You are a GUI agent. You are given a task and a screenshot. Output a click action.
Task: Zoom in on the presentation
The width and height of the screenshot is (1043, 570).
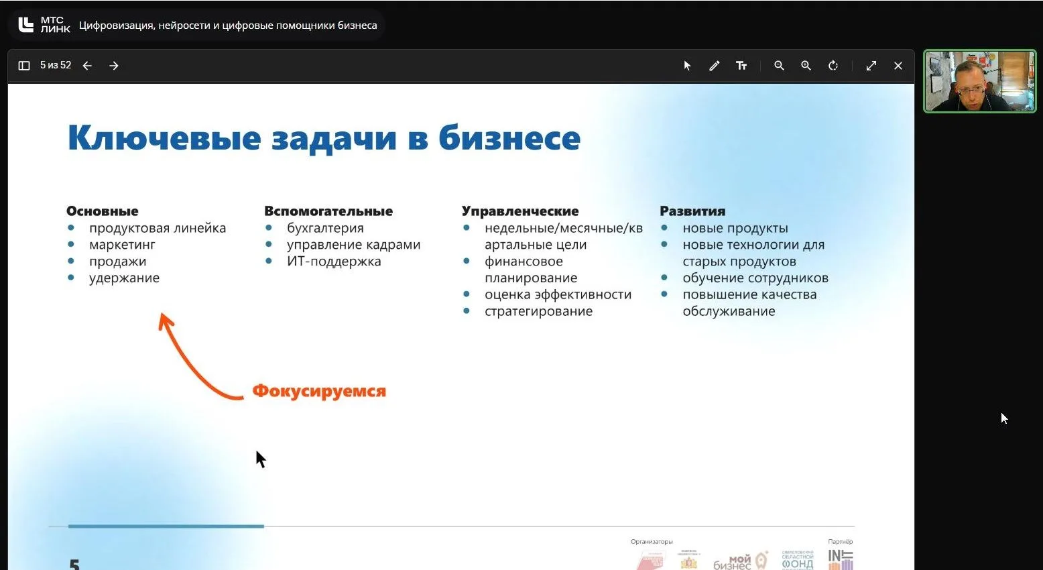tap(806, 66)
